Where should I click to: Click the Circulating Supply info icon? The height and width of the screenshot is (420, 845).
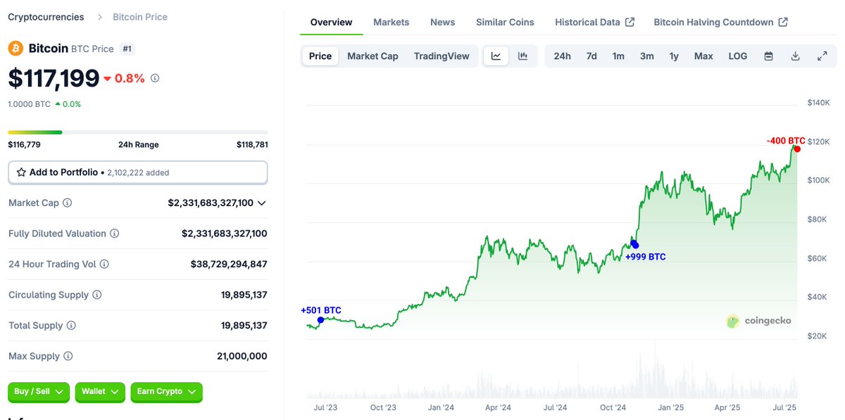tap(97, 295)
